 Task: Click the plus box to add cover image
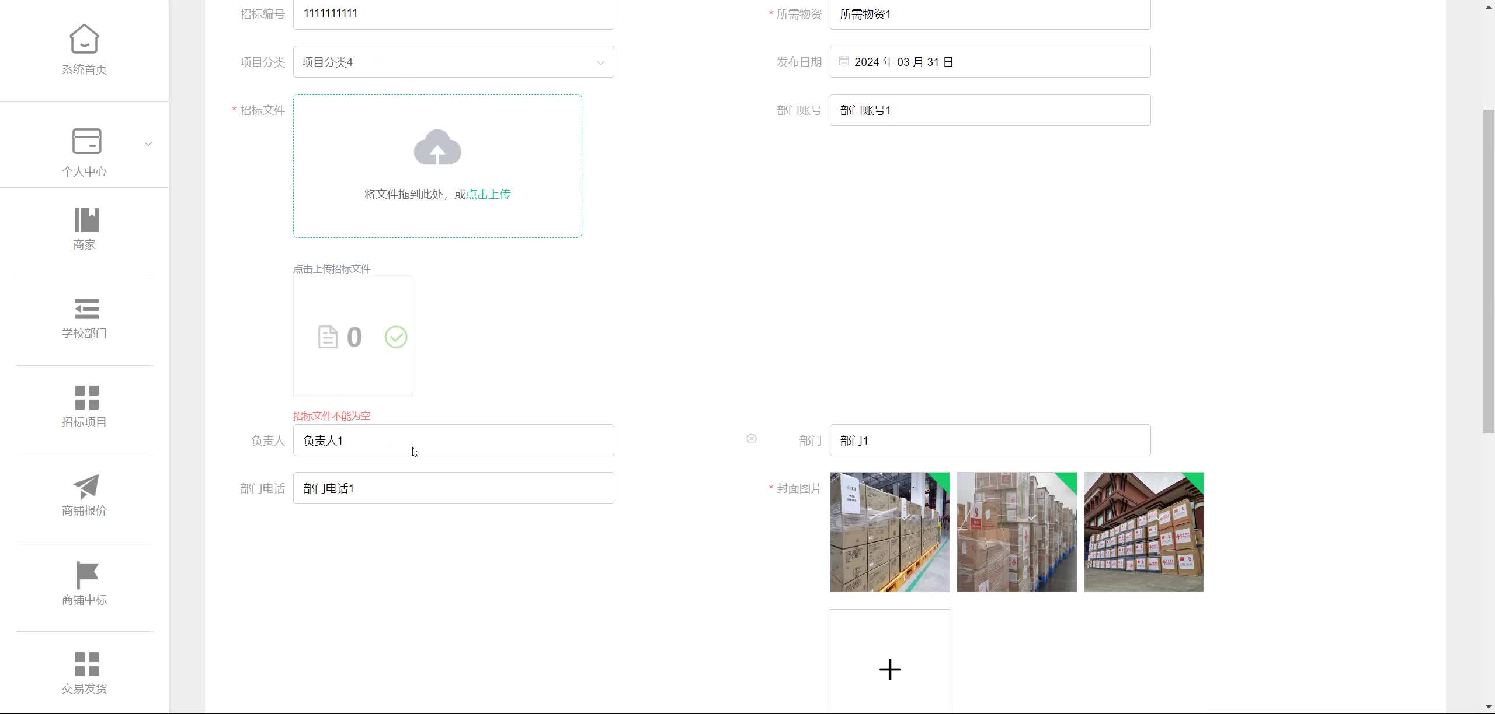[x=889, y=668]
